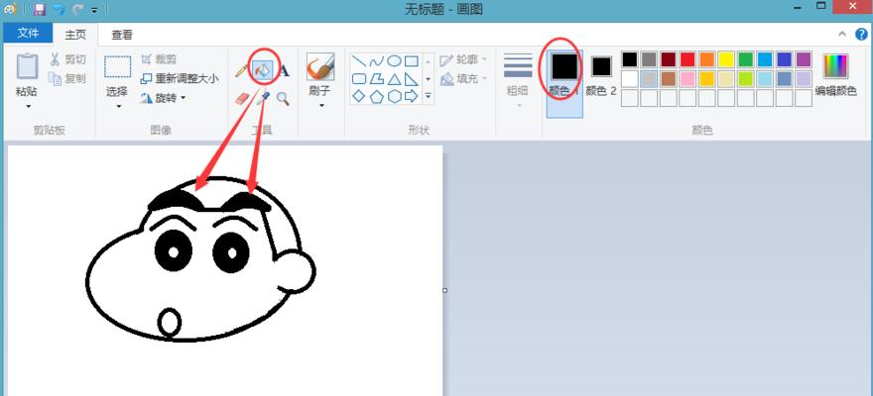Select the Eraser tool
Viewport: 873px width, 396px height.
point(244,99)
